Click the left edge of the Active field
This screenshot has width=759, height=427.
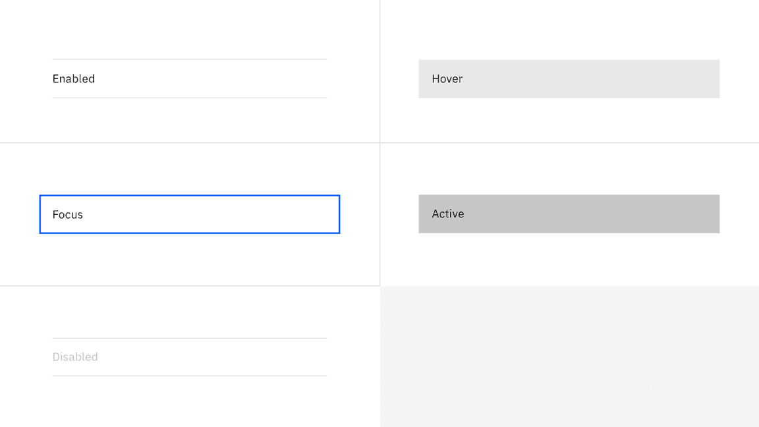point(420,214)
